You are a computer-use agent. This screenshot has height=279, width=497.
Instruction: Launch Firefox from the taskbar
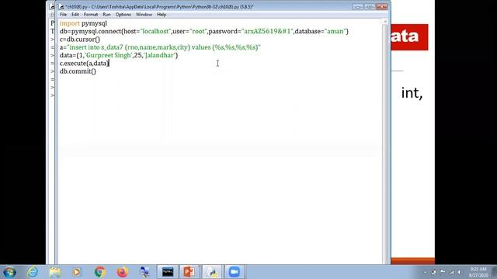click(123, 272)
